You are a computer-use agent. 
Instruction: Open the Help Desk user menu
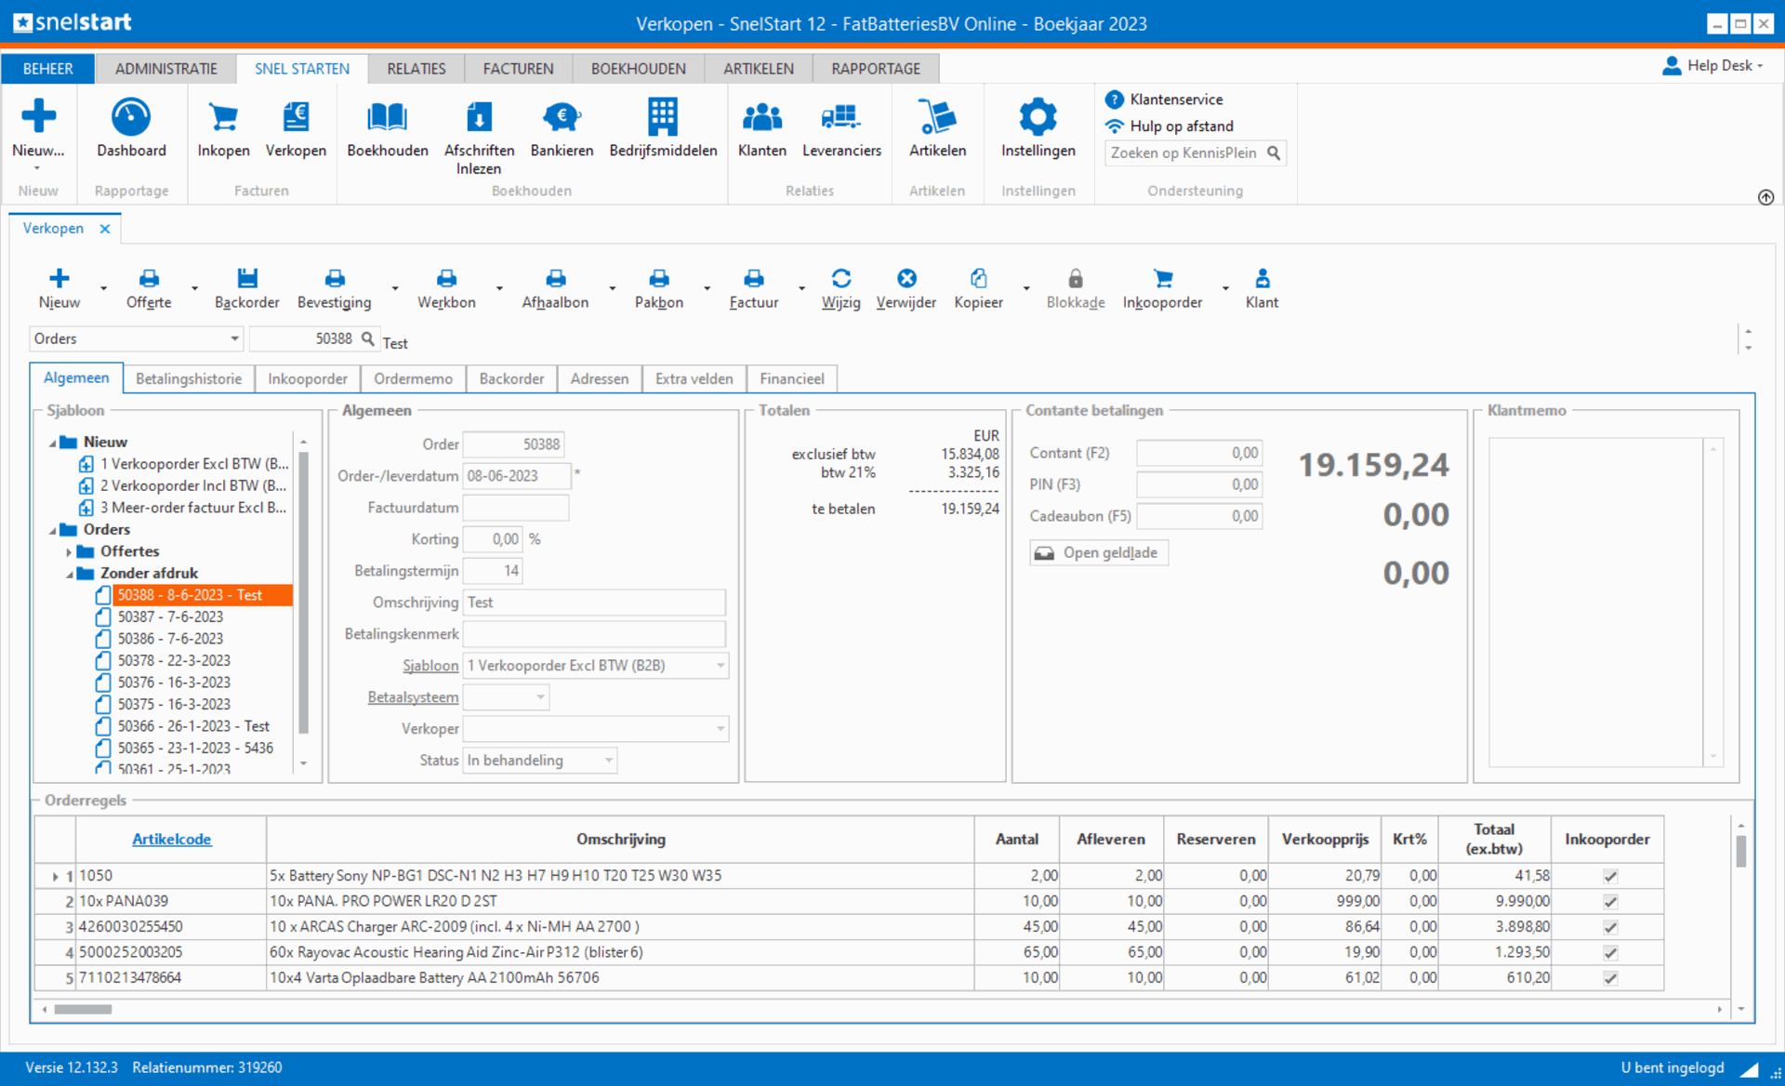click(1712, 65)
